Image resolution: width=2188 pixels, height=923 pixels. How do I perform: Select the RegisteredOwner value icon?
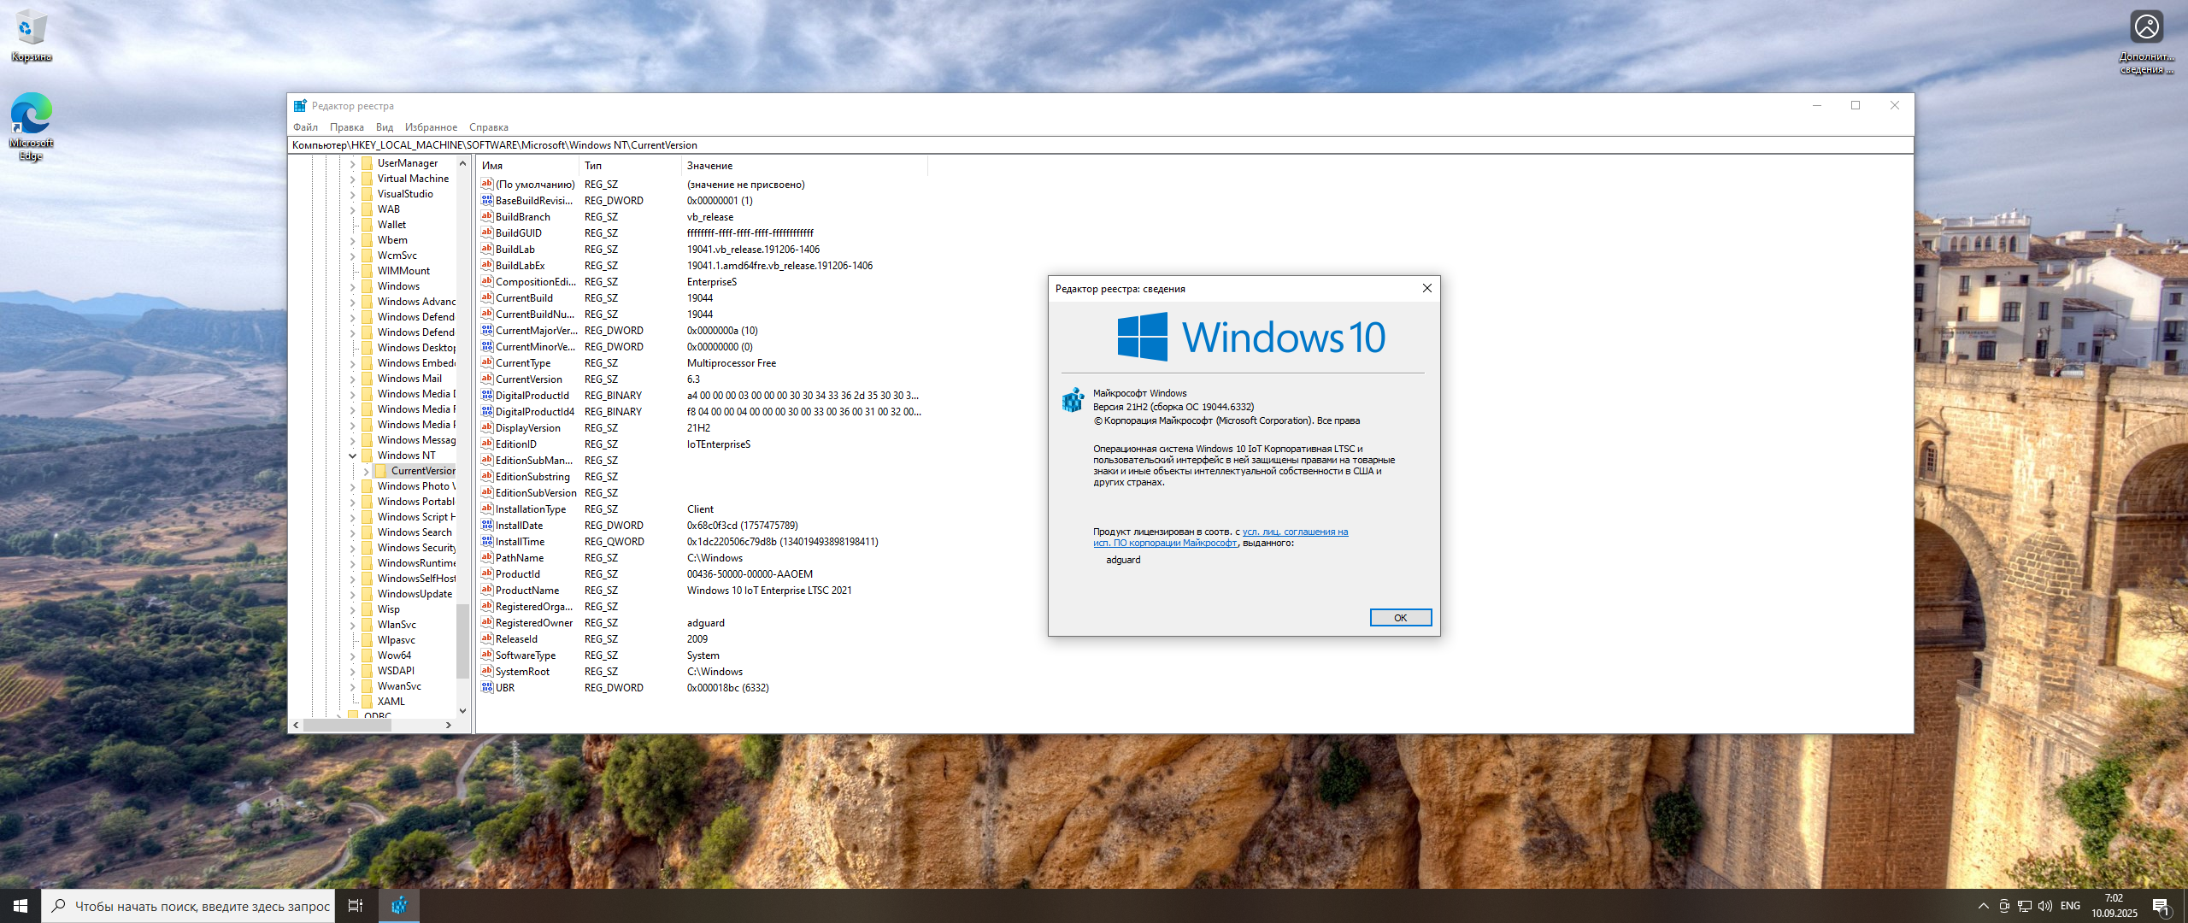[486, 623]
